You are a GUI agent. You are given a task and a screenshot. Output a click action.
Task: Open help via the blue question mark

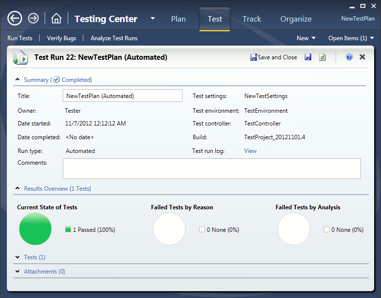(x=349, y=57)
